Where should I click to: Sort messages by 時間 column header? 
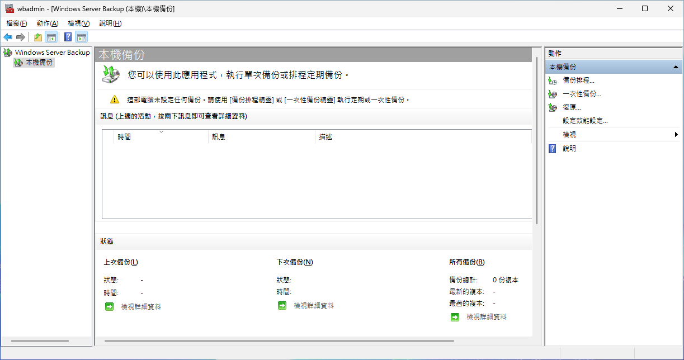[161, 137]
